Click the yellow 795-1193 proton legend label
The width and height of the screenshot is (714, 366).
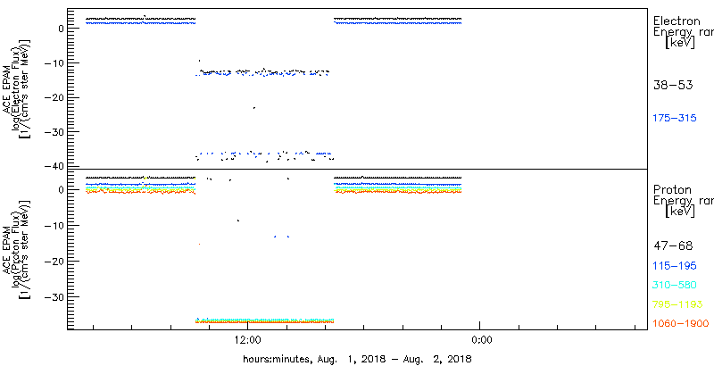pyautogui.click(x=678, y=304)
